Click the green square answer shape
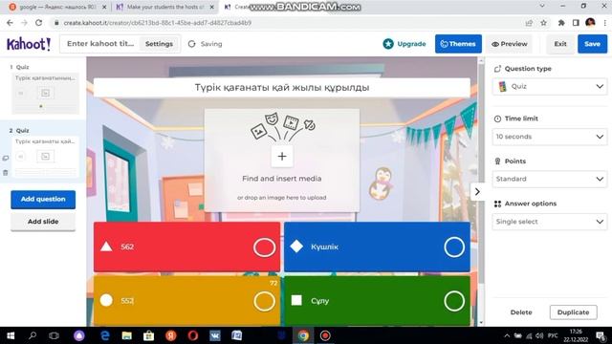The image size is (612, 344). tap(296, 300)
